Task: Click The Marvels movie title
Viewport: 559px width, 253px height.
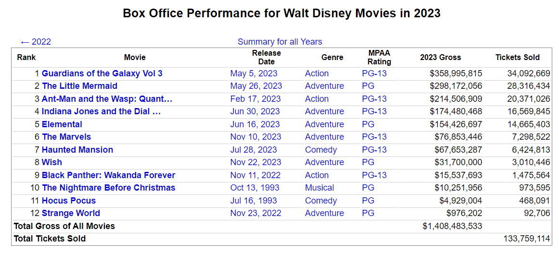Action: click(x=66, y=137)
